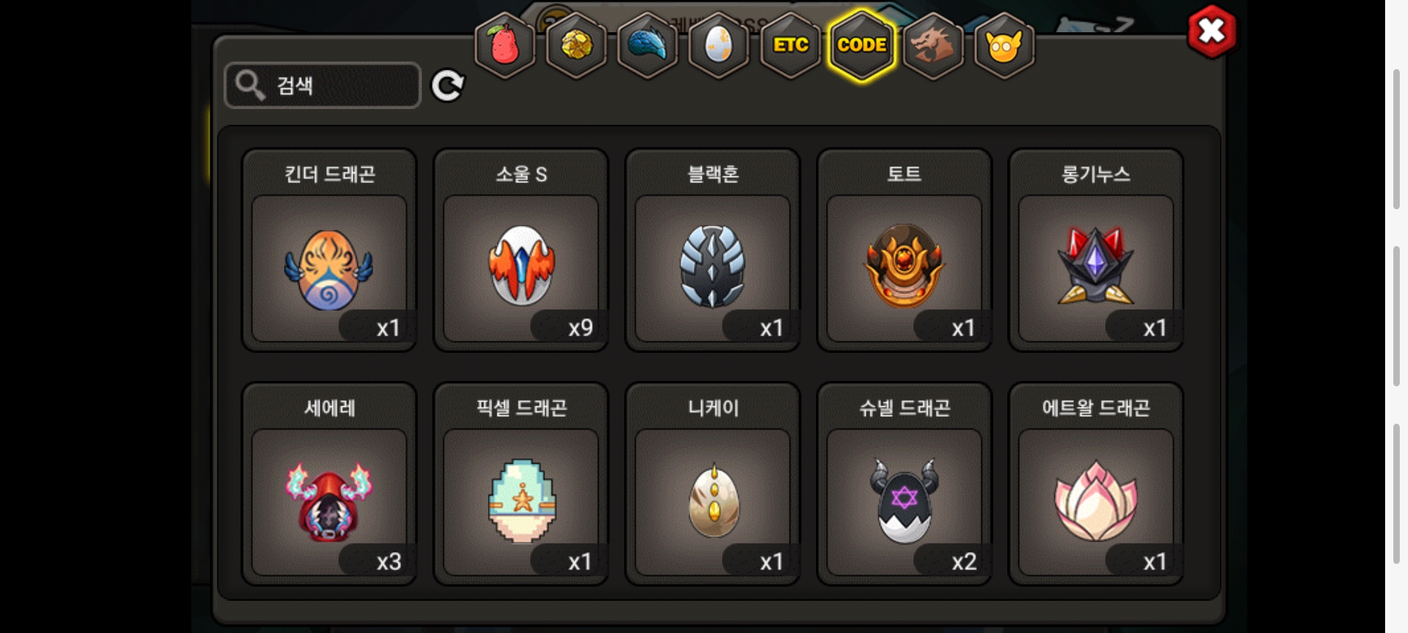Open the blue dragon head category

648,45
